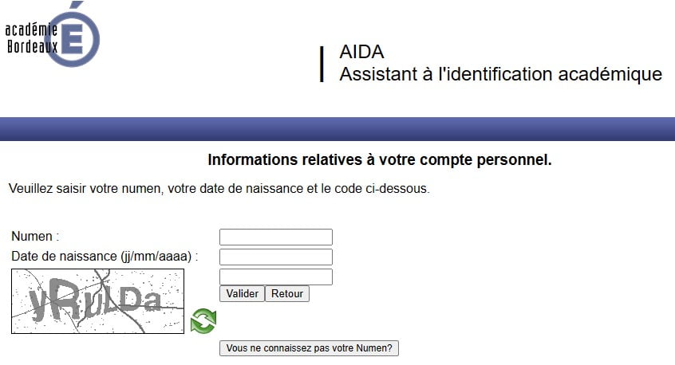
Task: Click the vertical black bar beside AIDA
Action: click(x=322, y=64)
